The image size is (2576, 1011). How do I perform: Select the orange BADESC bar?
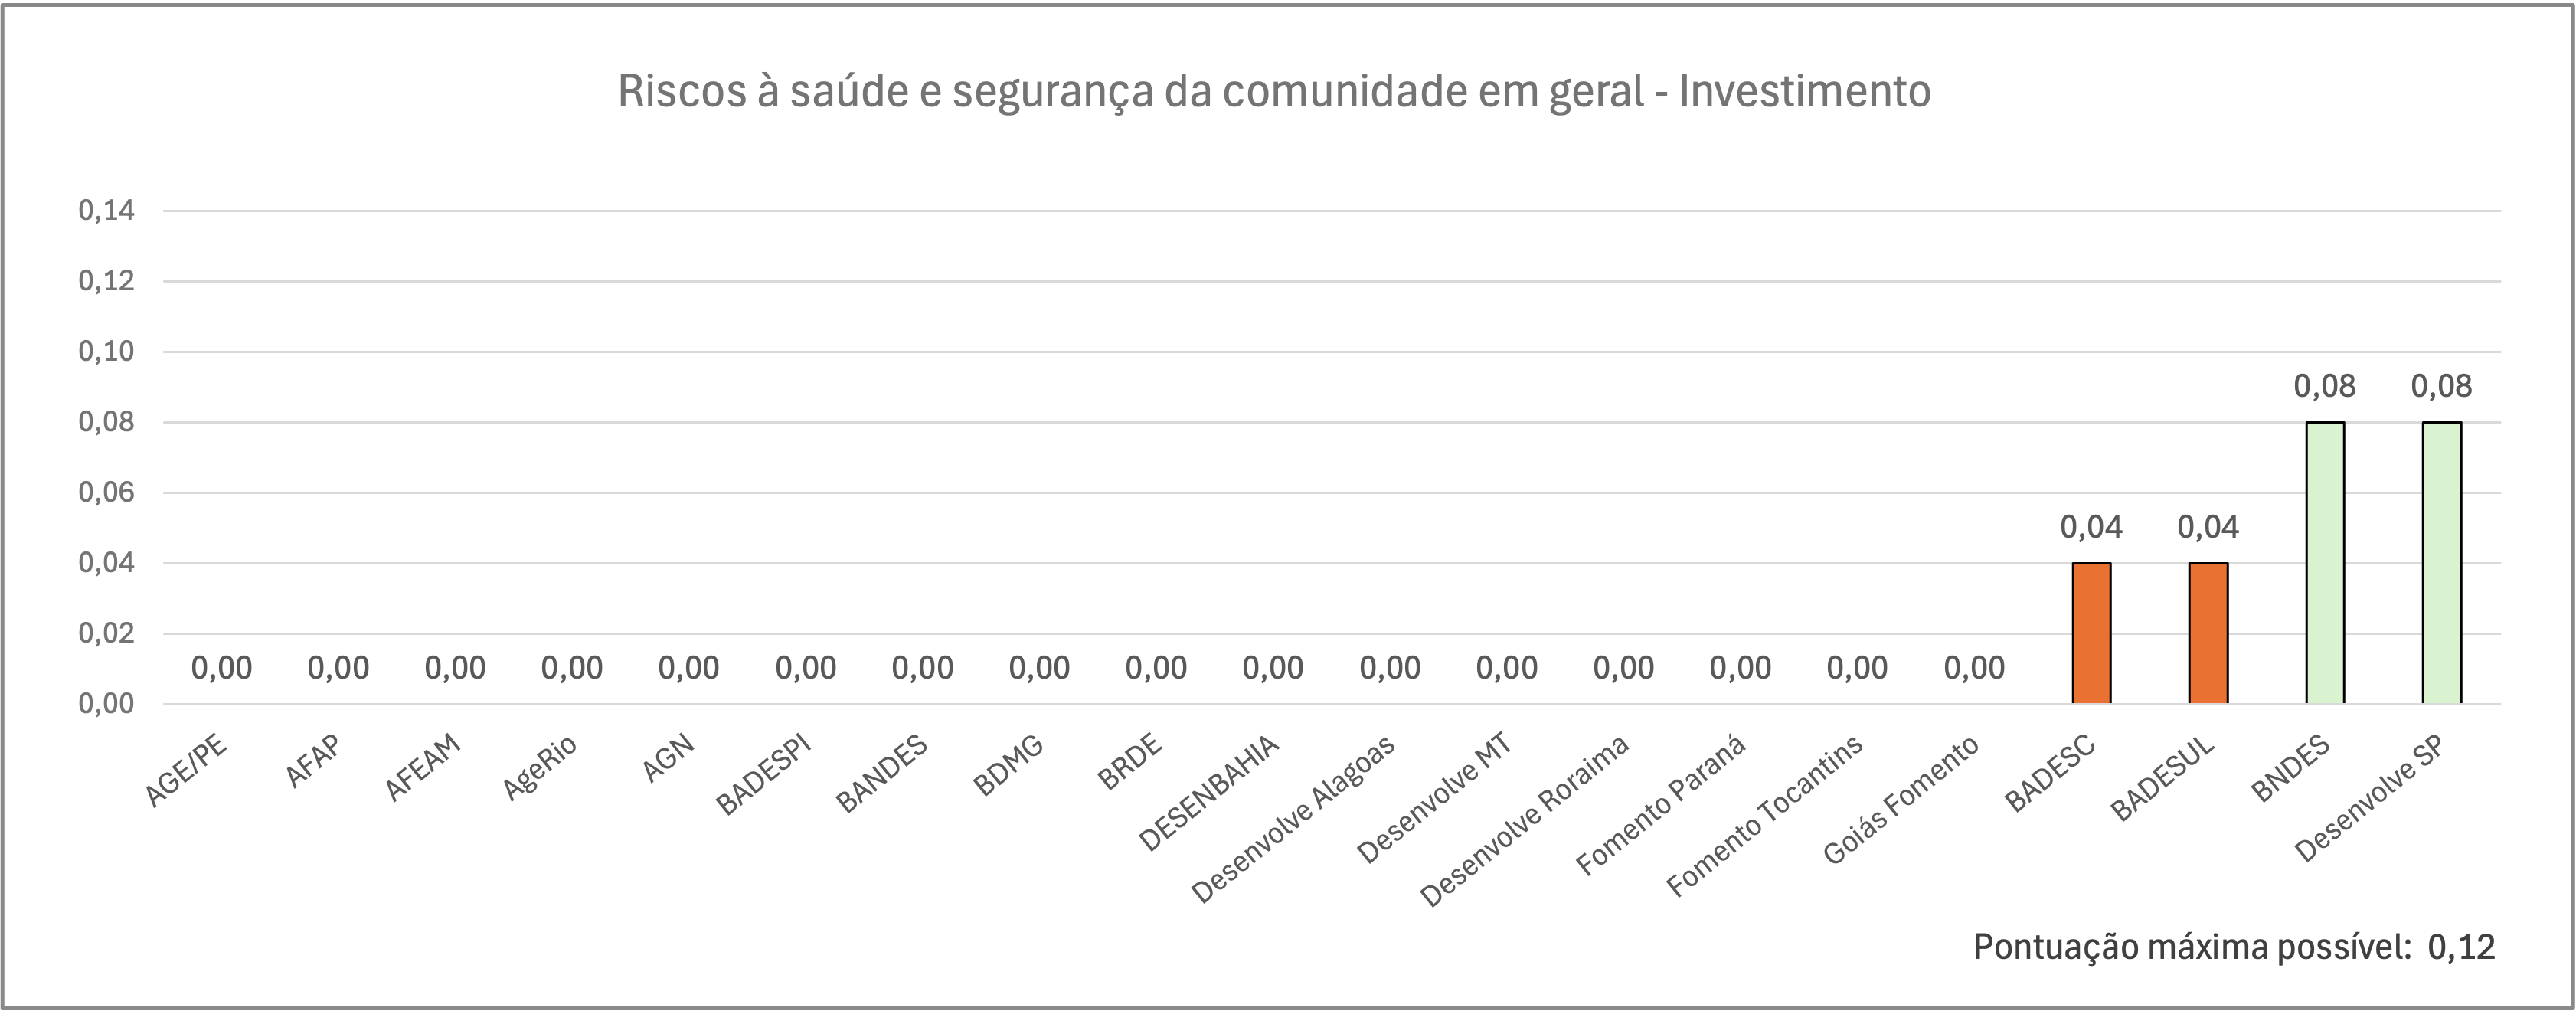[2091, 633]
